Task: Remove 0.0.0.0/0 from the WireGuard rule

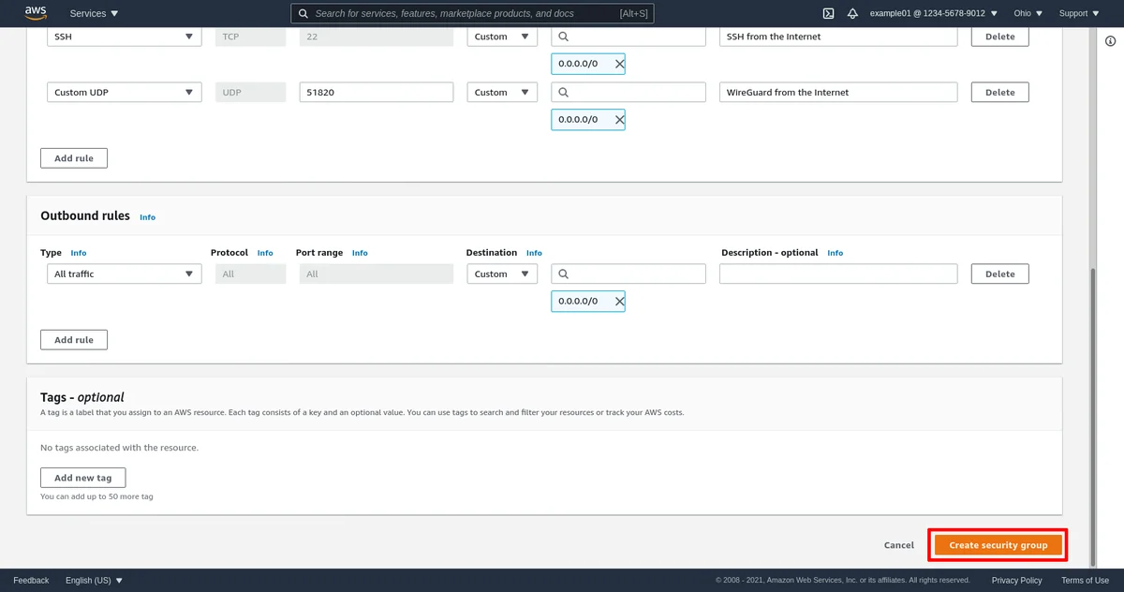Action: pyautogui.click(x=619, y=120)
